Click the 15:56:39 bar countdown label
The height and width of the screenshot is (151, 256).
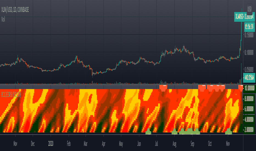pos(249,27)
